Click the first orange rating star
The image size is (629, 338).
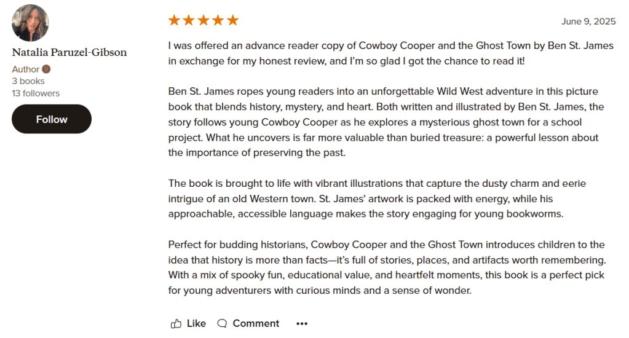click(174, 20)
